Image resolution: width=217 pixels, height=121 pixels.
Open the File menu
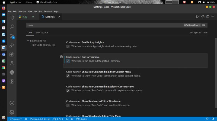click(x=10, y=11)
